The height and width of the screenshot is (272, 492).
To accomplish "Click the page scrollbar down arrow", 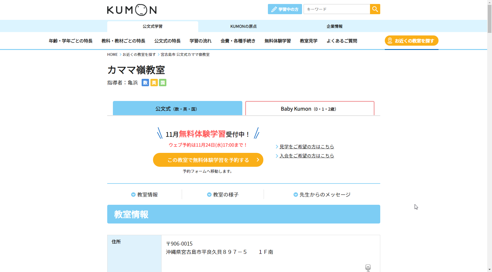I will (489, 270).
